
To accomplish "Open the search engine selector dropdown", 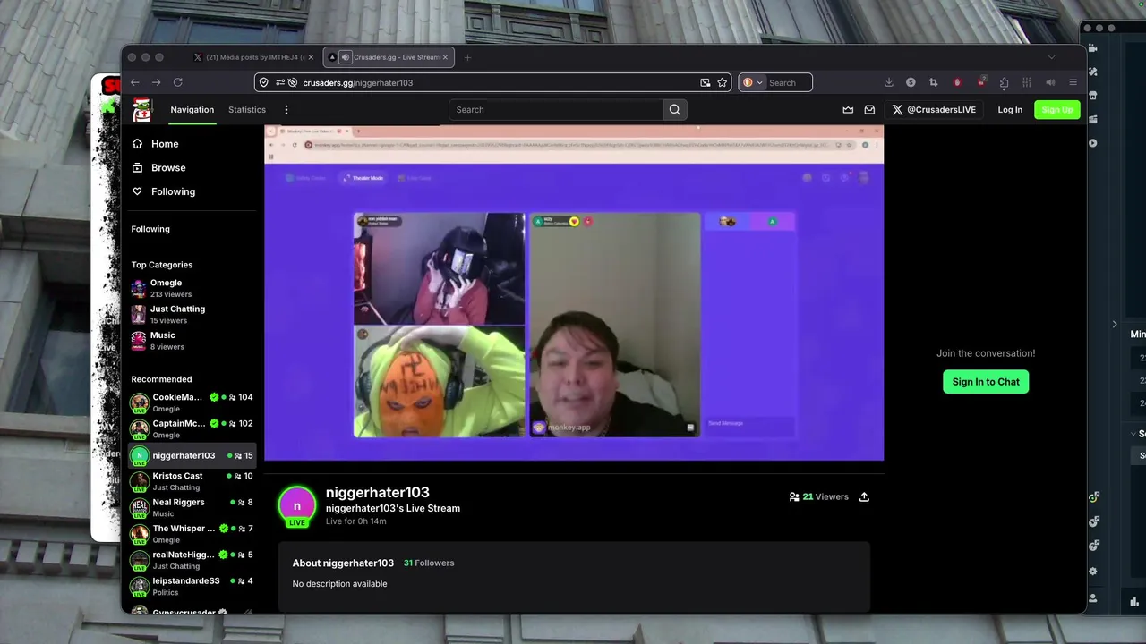I will point(752,82).
